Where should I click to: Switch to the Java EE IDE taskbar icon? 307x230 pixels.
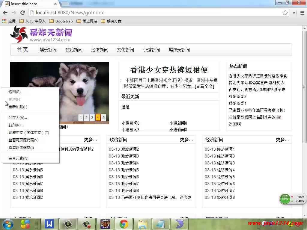(x=105, y=224)
